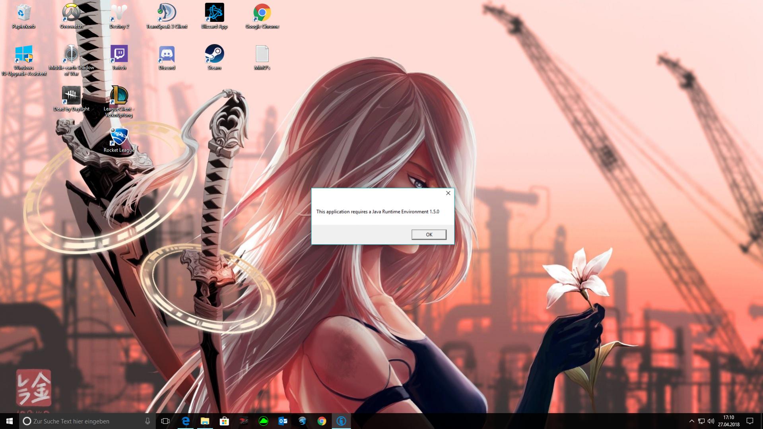The image size is (763, 429).
Task: Open the Windows Start menu
Action: point(10,421)
